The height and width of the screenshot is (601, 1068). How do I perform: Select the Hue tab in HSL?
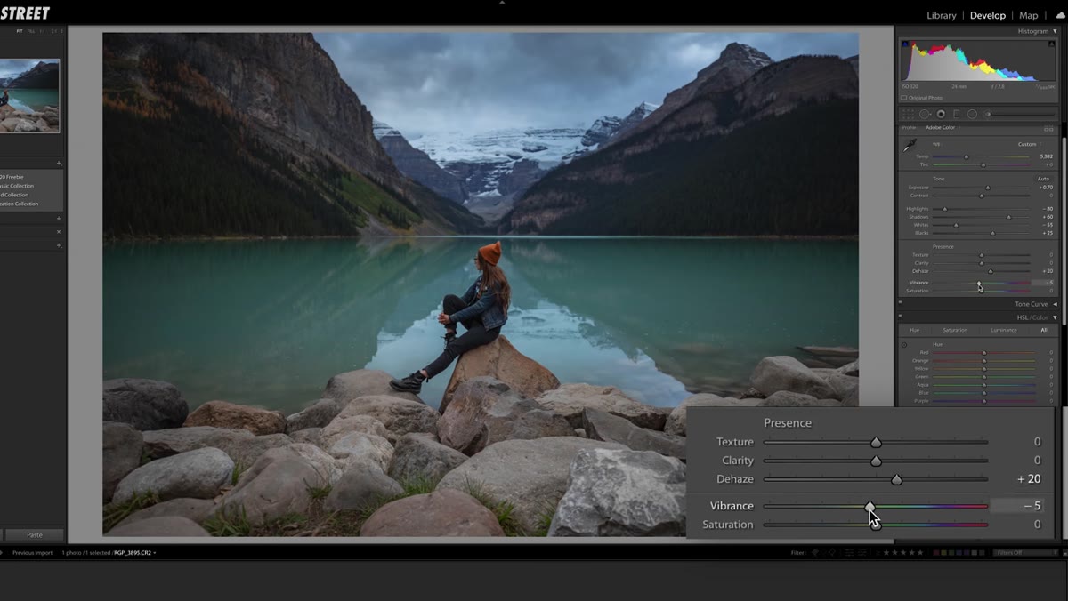[x=914, y=330]
